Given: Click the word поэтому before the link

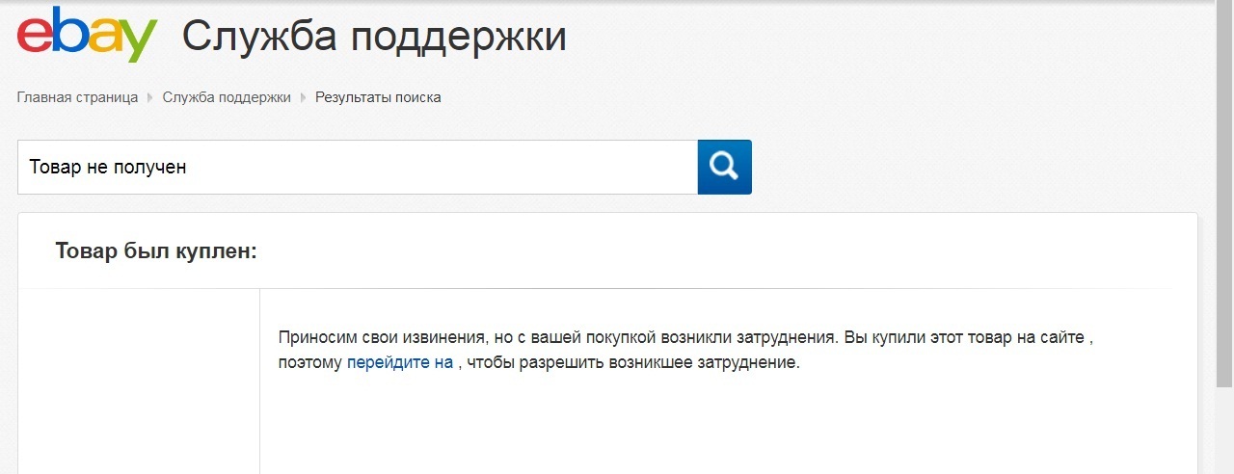Looking at the screenshot, I should 309,363.
